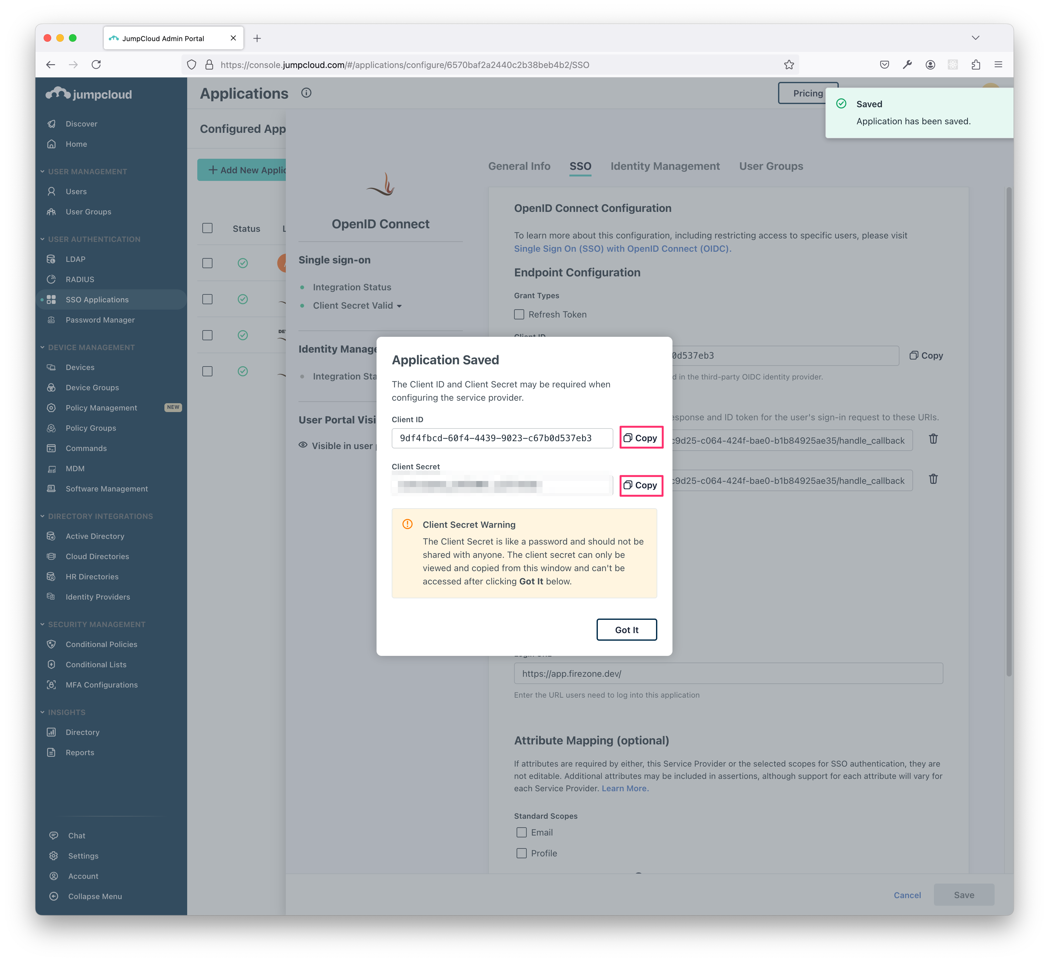Screen dimensions: 1049x962
Task: Check the Email standard scope
Action: pos(521,832)
